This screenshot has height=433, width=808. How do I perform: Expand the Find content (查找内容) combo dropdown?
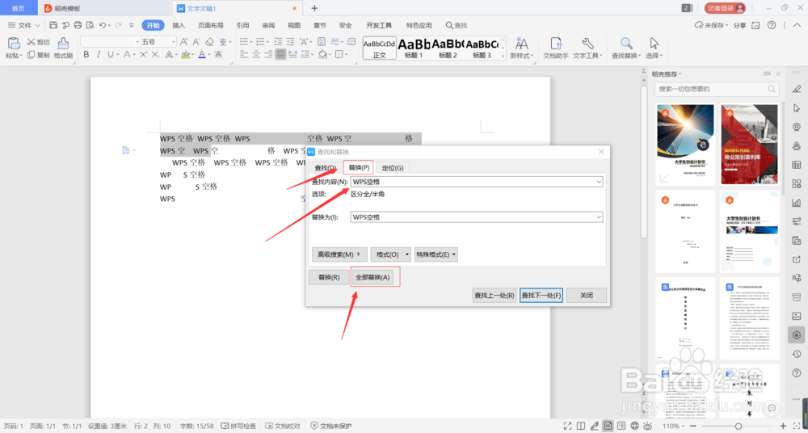point(598,182)
